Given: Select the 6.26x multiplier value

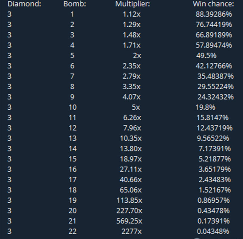Looking at the screenshot, I should (x=132, y=118).
